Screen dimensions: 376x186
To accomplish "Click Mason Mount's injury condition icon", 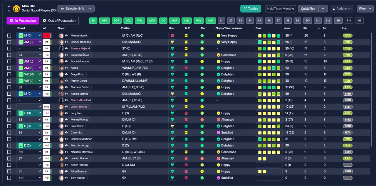I will [x=172, y=35].
